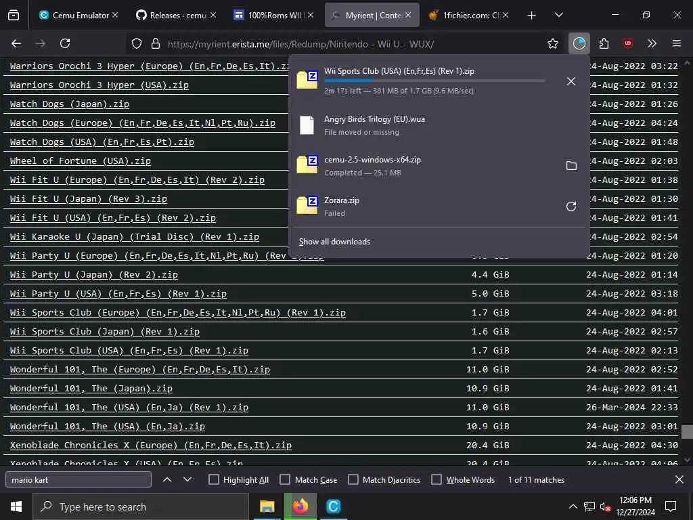
Task: Download Wii Sports Club (Japan) zip
Action: tap(105, 332)
